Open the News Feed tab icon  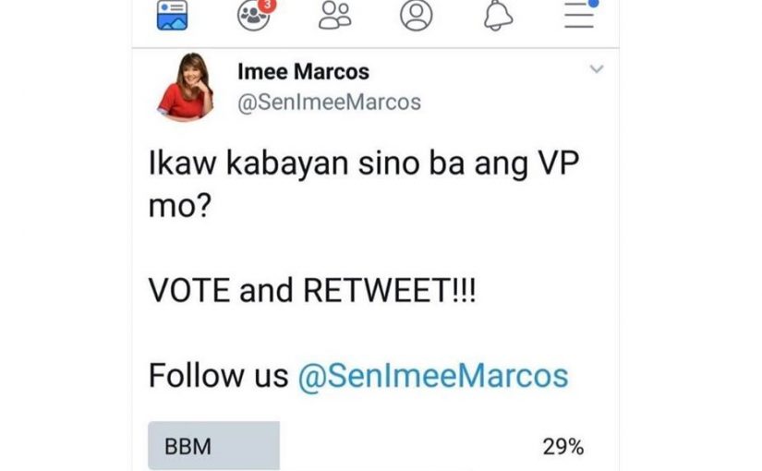click(x=172, y=15)
